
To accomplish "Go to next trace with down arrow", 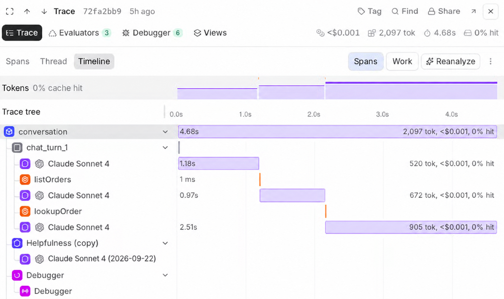I will click(44, 11).
